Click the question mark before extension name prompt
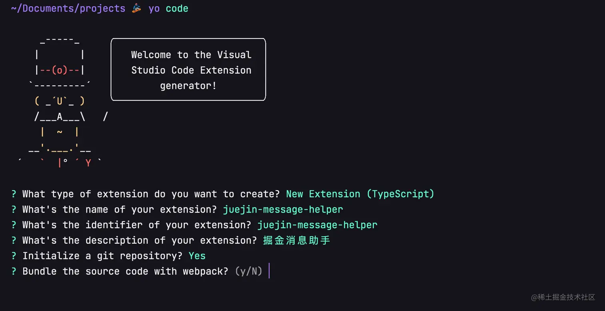Screen dimensions: 605x311 pos(14,210)
